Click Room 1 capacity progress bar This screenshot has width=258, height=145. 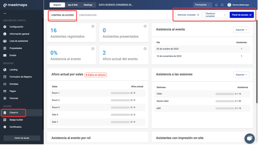pos(120,93)
